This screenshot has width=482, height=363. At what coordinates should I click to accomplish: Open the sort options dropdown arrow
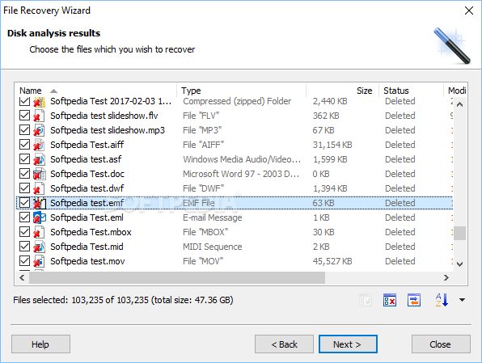[462, 300]
